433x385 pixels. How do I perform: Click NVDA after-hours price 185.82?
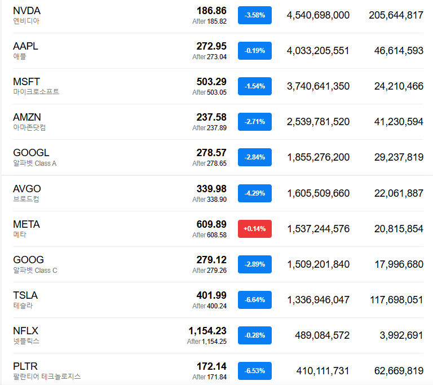[x=216, y=21]
